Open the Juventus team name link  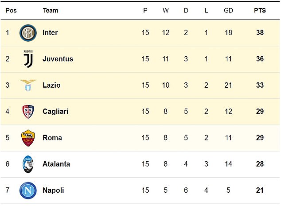(x=58, y=59)
